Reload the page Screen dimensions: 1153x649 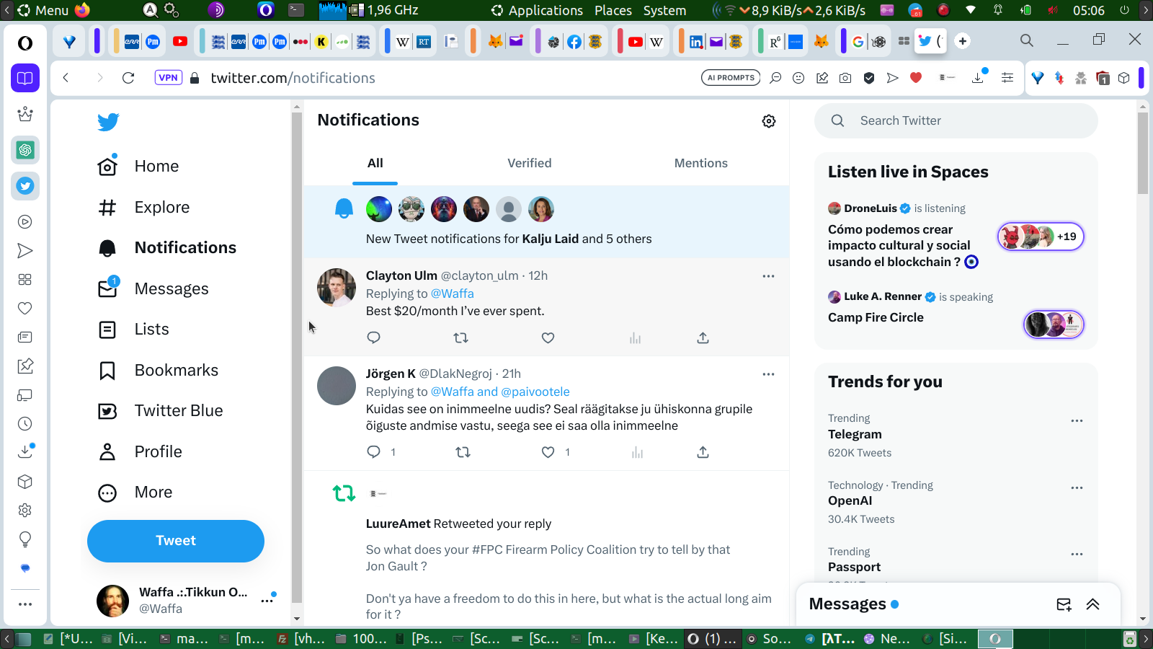tap(128, 78)
